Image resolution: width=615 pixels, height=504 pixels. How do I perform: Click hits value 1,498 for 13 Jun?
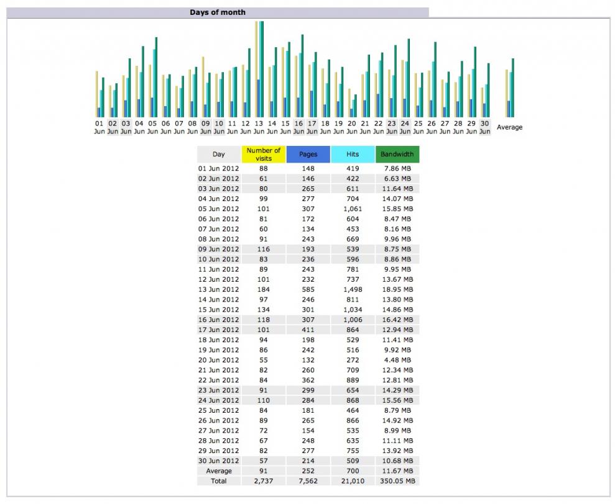coord(353,289)
